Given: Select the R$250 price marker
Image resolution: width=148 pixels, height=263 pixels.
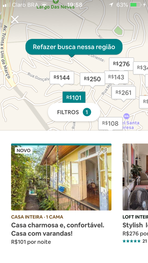Looking at the screenshot, I should pos(92,79).
